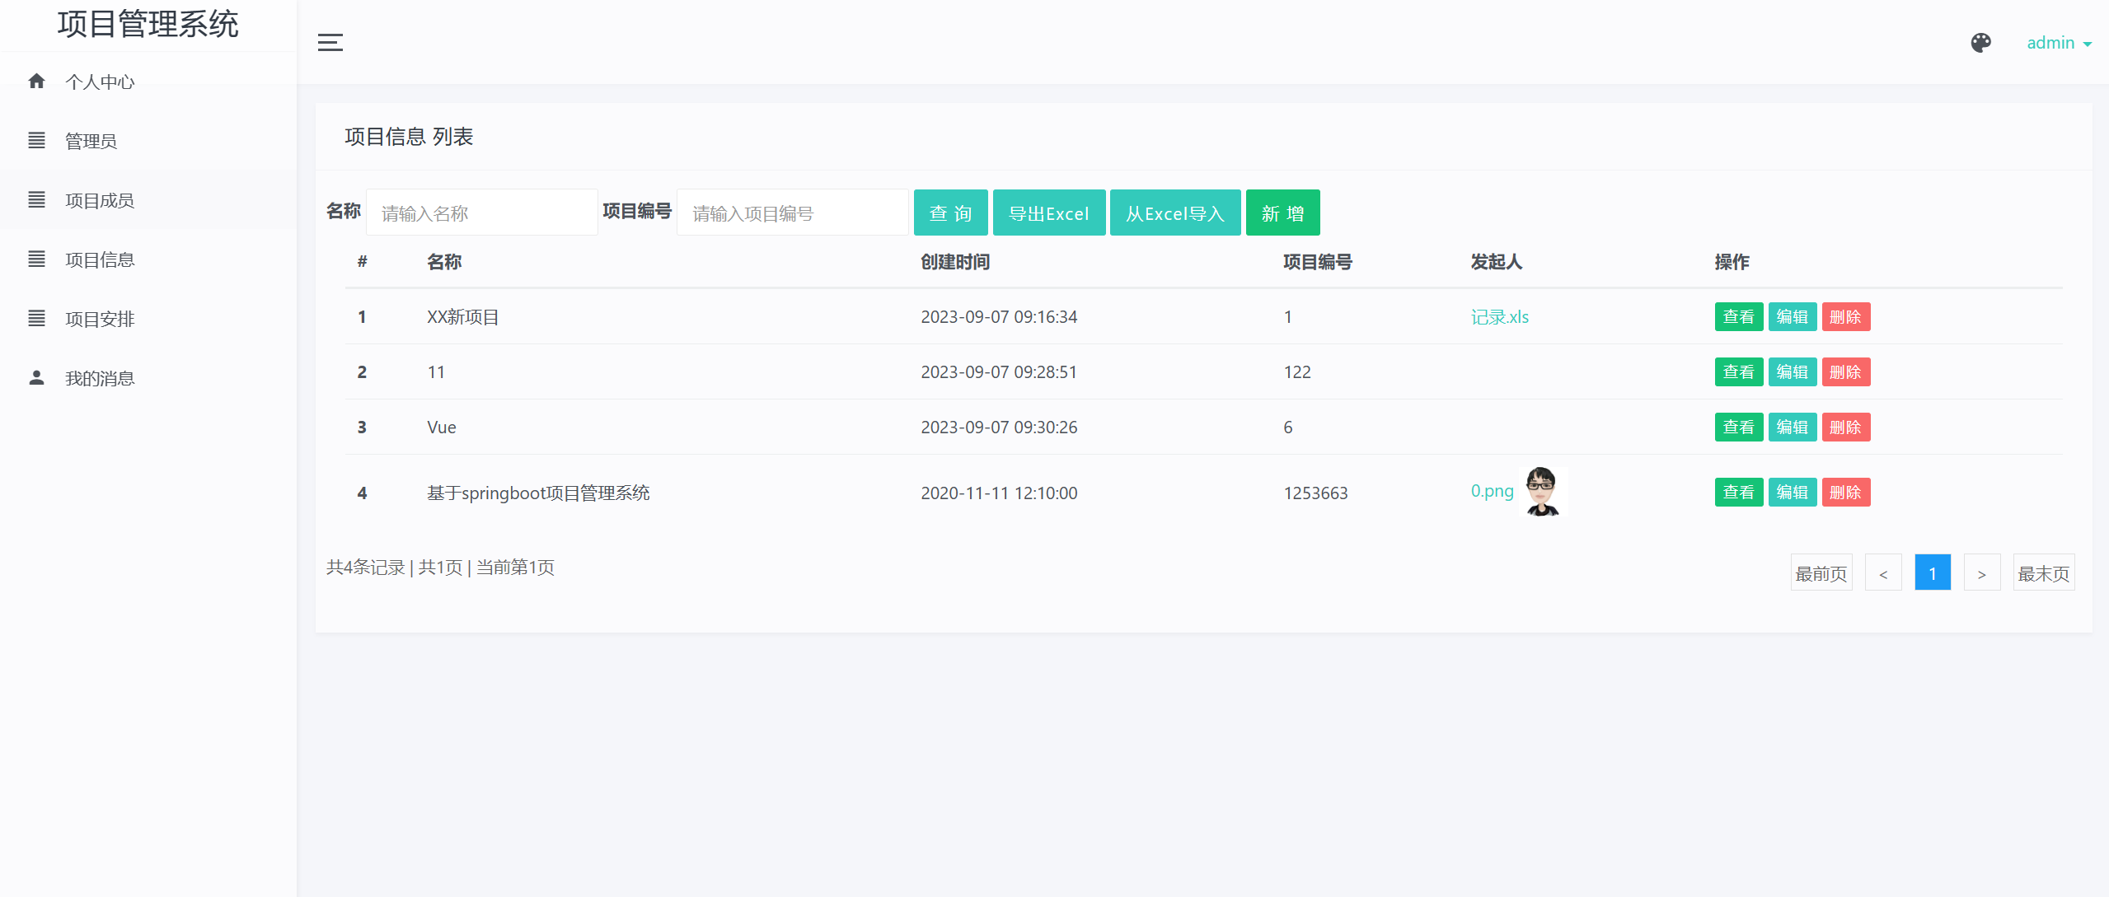2109x897 pixels.
Task: Open the 我的消息 menu item
Action: pos(100,378)
